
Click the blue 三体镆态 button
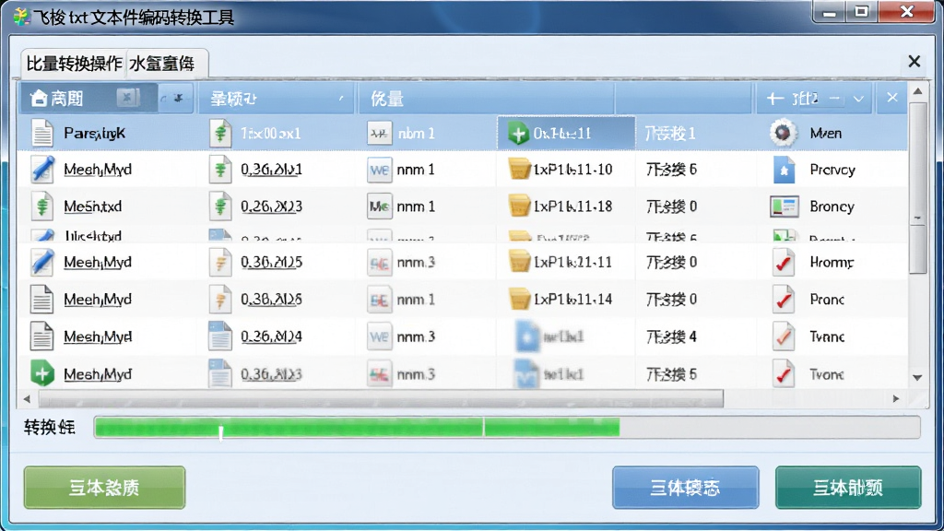point(685,487)
